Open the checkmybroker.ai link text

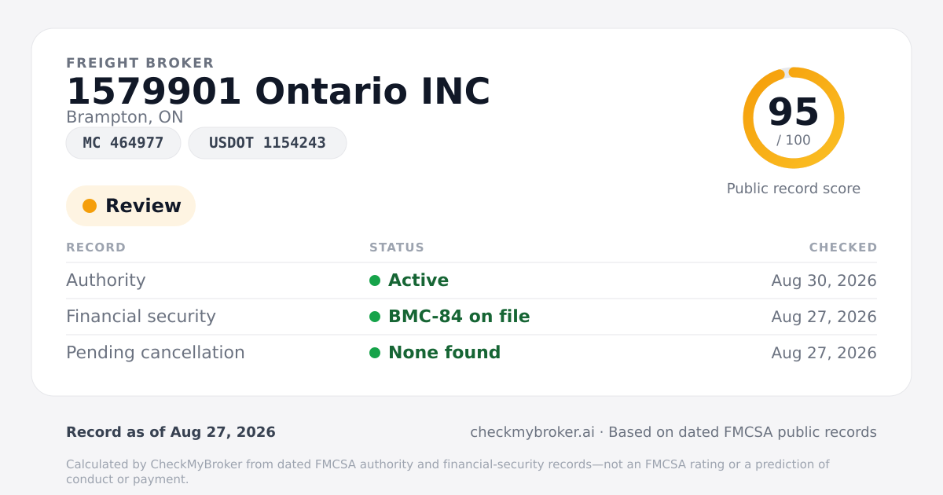pos(532,432)
